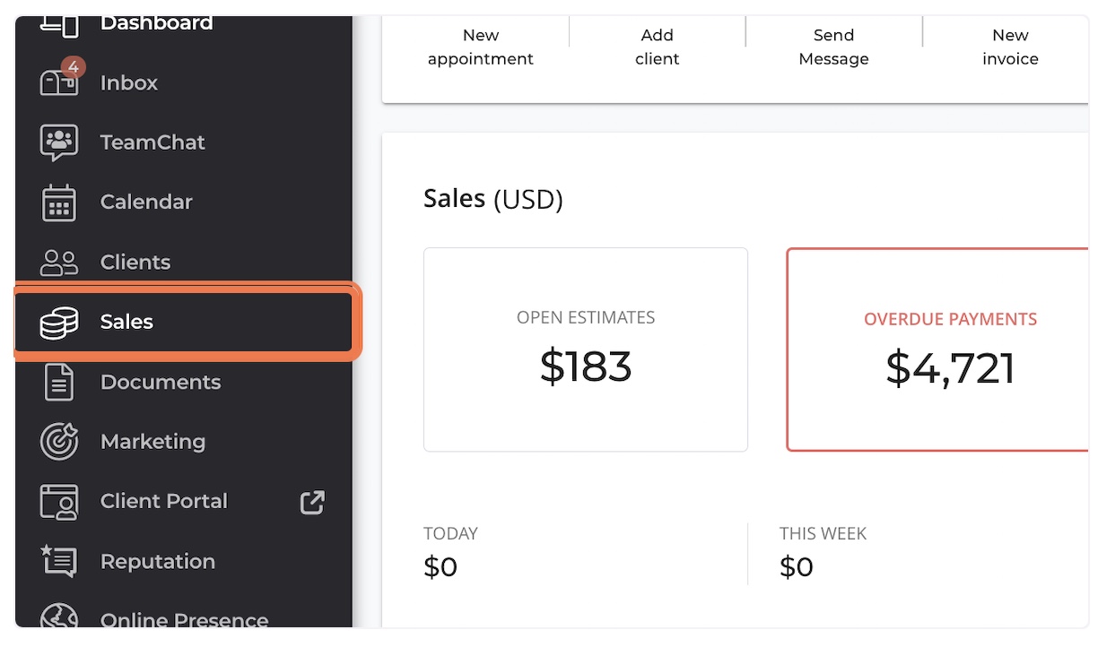Viewport: 1098px width, 647px height.
Task: Open Client Portal menu label
Action: coord(164,502)
